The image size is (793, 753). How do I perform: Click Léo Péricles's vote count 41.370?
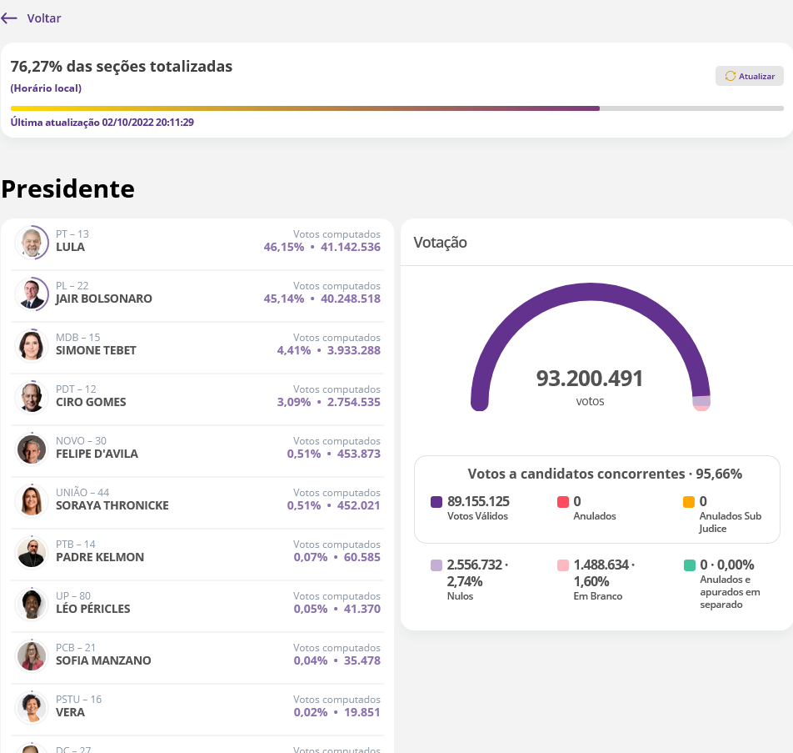362,609
